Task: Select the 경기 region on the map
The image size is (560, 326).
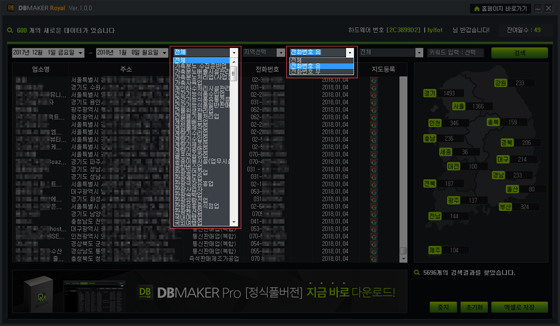Action: pyautogui.click(x=430, y=93)
